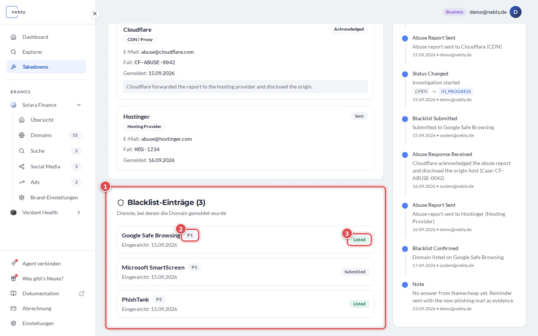
Task: Click the Agent verbinden plug icon
Action: (13, 264)
